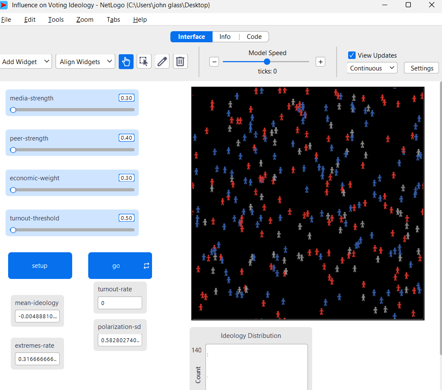The width and height of the screenshot is (442, 390).
Task: Open the Tools menu
Action: tap(56, 20)
